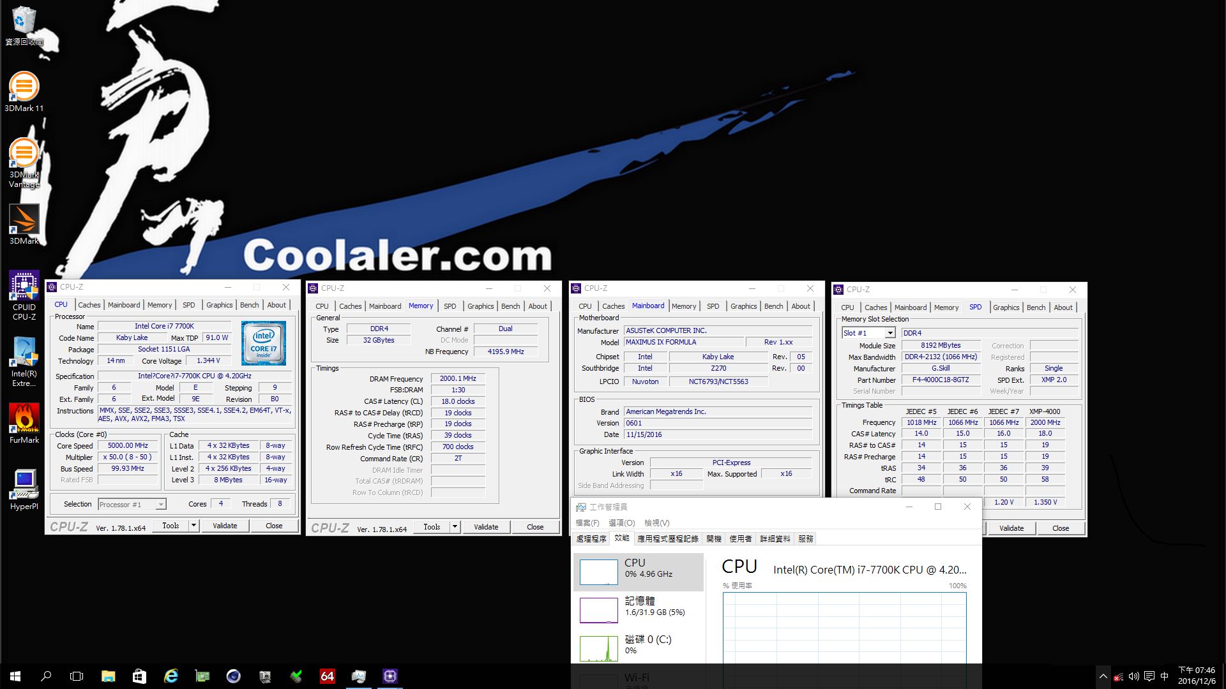The height and width of the screenshot is (689, 1226).
Task: Switch to Caches tab in CPU-Z CPU window
Action: [x=89, y=305]
